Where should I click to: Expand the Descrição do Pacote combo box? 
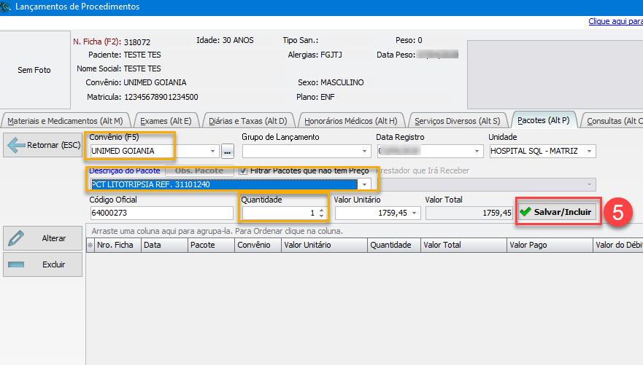(x=364, y=184)
